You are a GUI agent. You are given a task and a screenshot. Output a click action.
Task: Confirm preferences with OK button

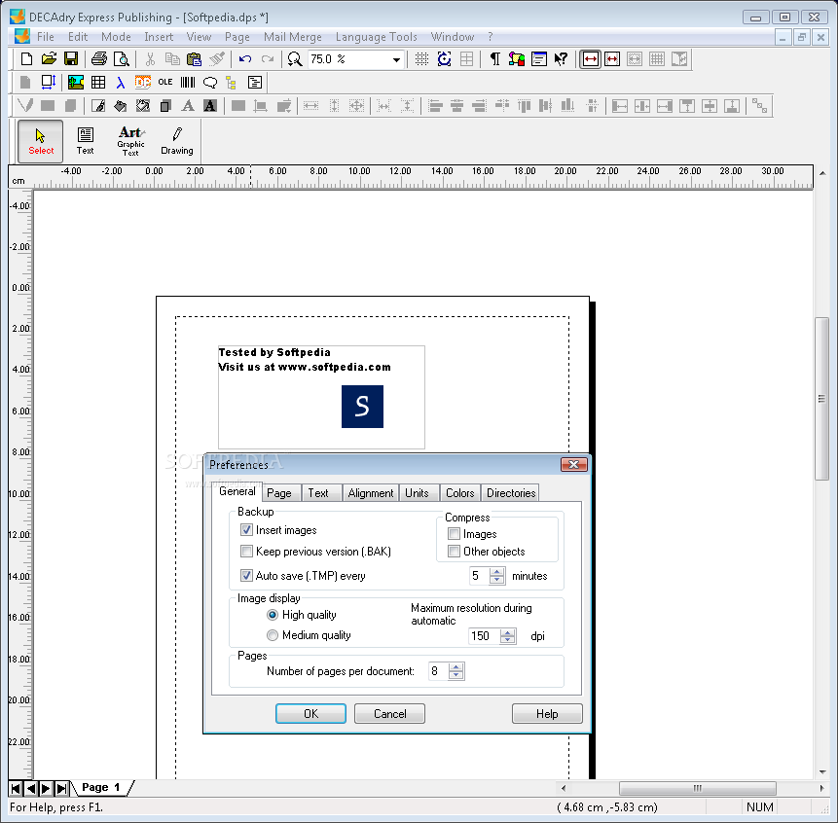tap(311, 713)
